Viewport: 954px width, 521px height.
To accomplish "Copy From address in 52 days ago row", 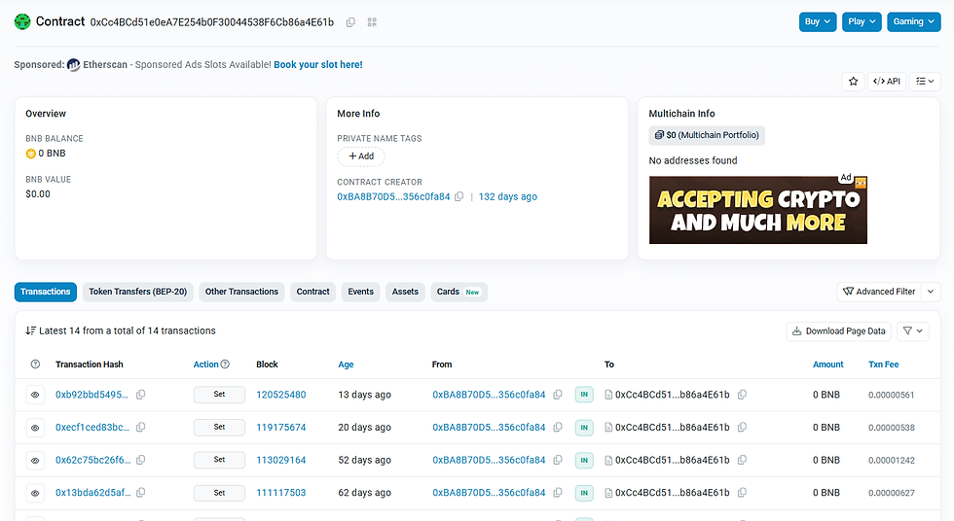I will click(557, 461).
